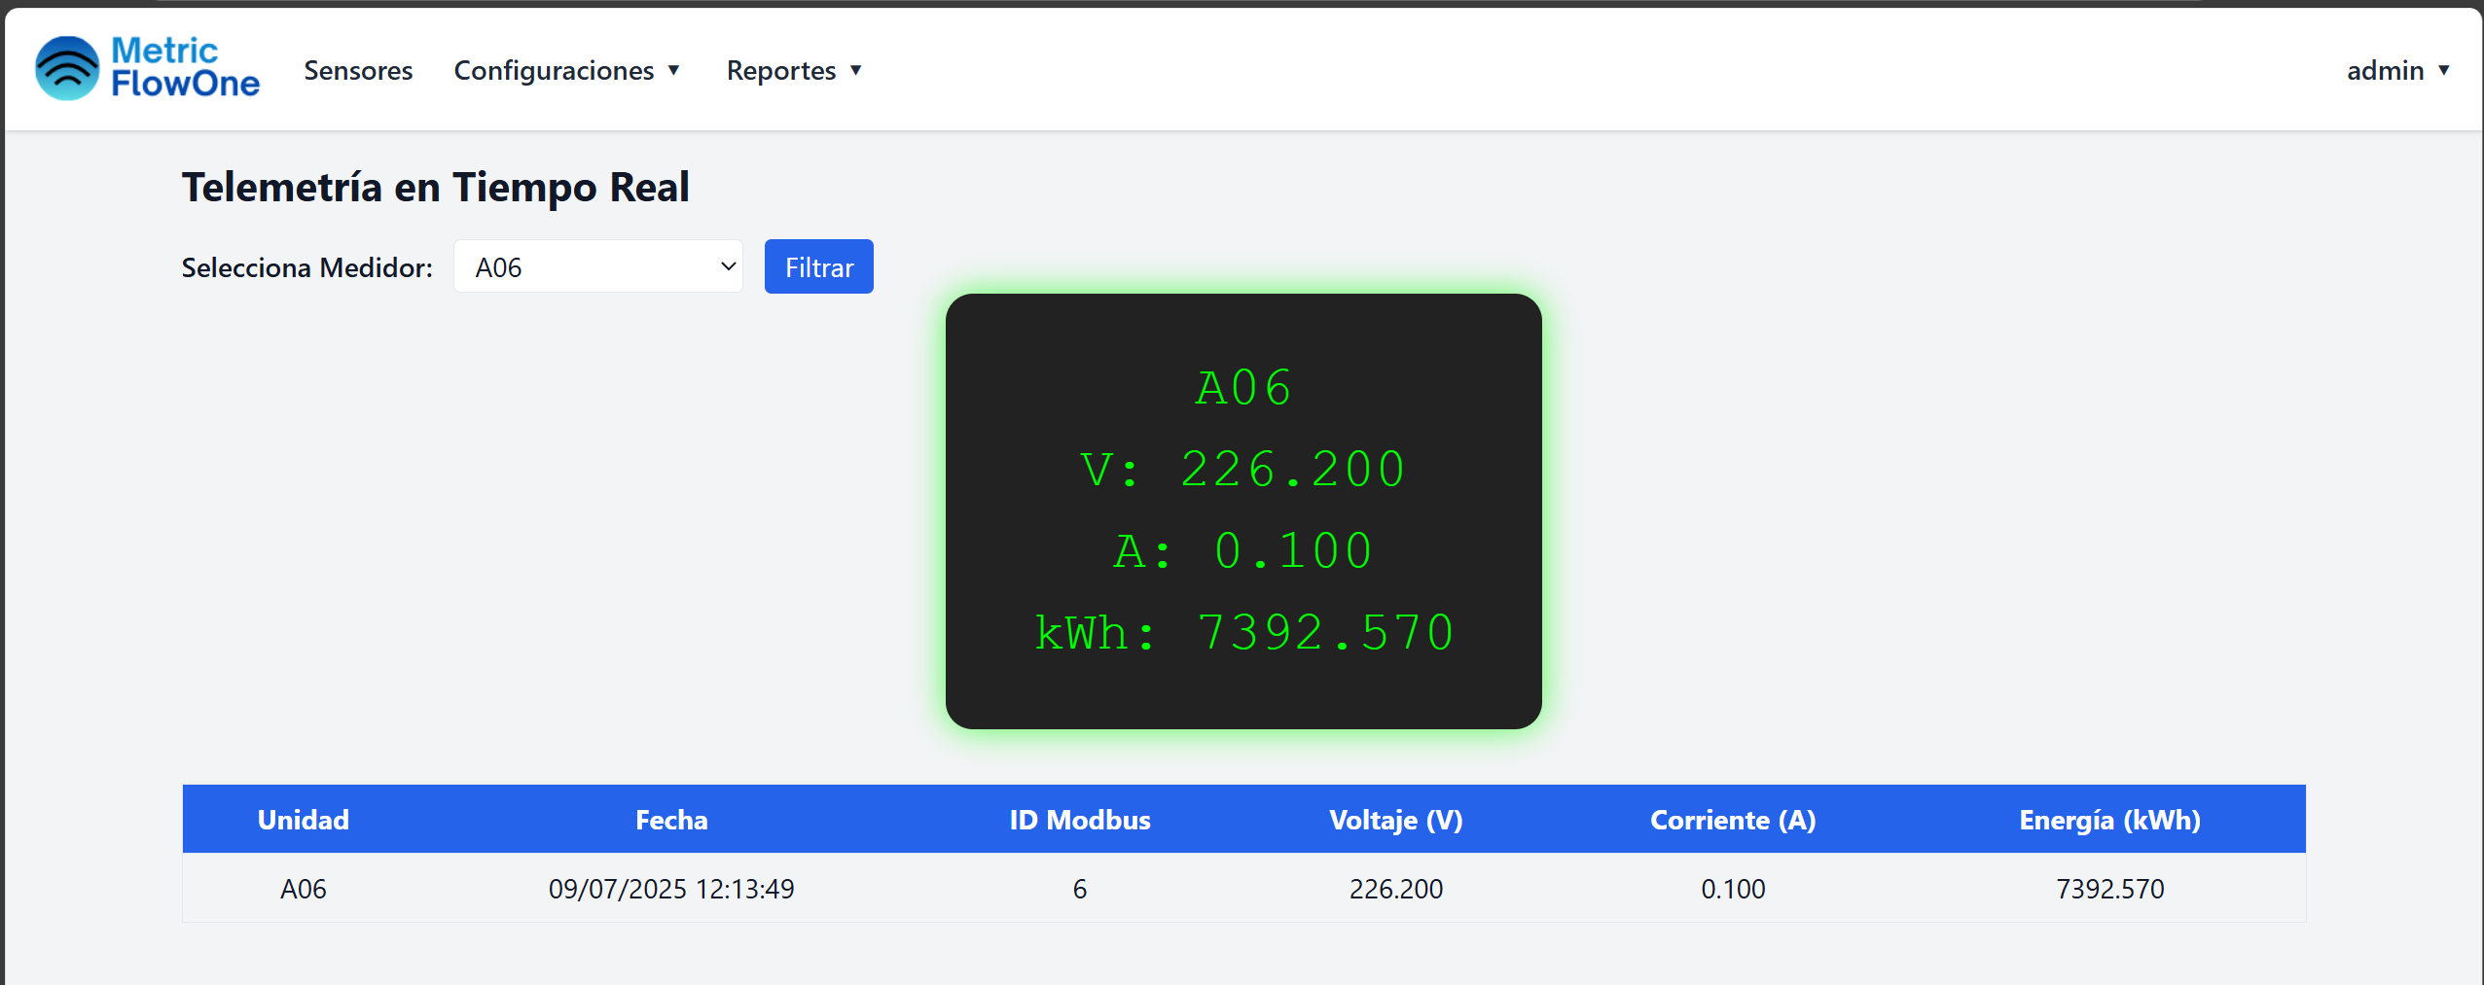
Task: Click the ID Modbus column header
Action: click(x=1080, y=820)
